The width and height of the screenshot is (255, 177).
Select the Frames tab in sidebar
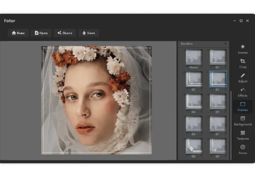point(243,107)
